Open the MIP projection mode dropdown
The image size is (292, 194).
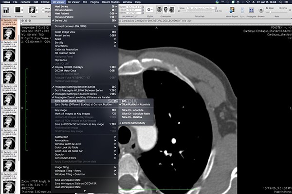click(202, 8)
